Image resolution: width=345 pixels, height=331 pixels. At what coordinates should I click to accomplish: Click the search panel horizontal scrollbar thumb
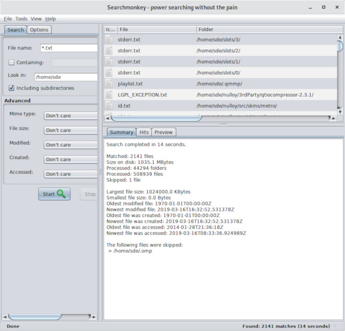coord(35,317)
